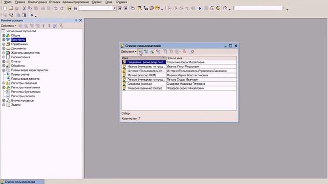Click the stopwatch performance measurement icon
Image resolution: width=328 pixels, height=184 pixels.
[225, 8]
